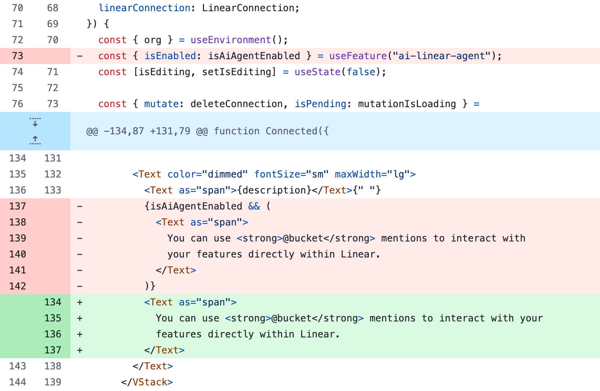Screen dimensions: 600x391
Task: Click the Text color="dimmed" opening tag line
Action: click(274, 174)
